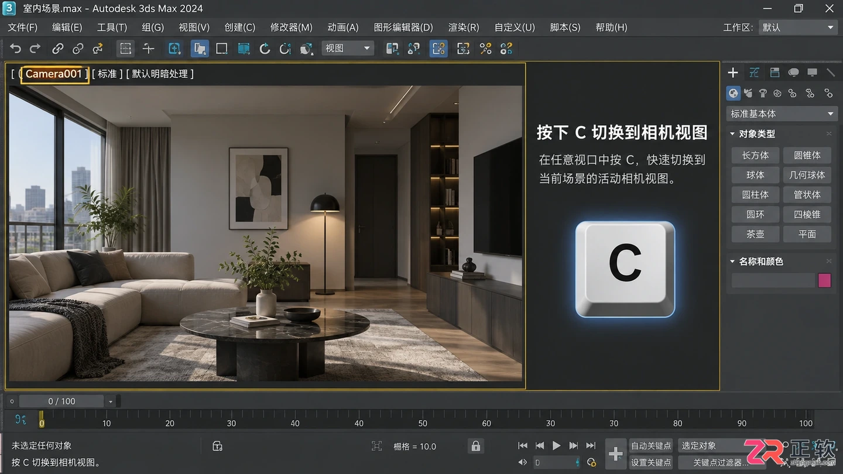Click the Use Pivot Point Center icon
Image resolution: width=843 pixels, height=474 pixels.
click(392, 49)
